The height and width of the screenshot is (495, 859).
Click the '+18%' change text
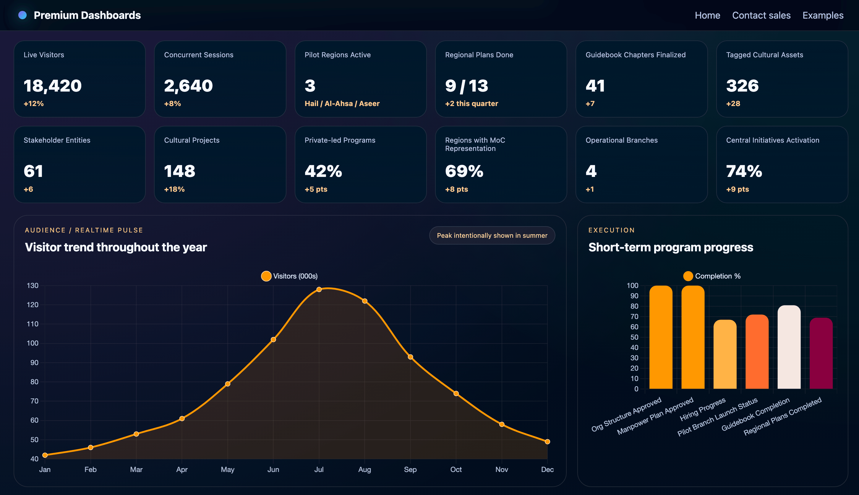pos(174,189)
